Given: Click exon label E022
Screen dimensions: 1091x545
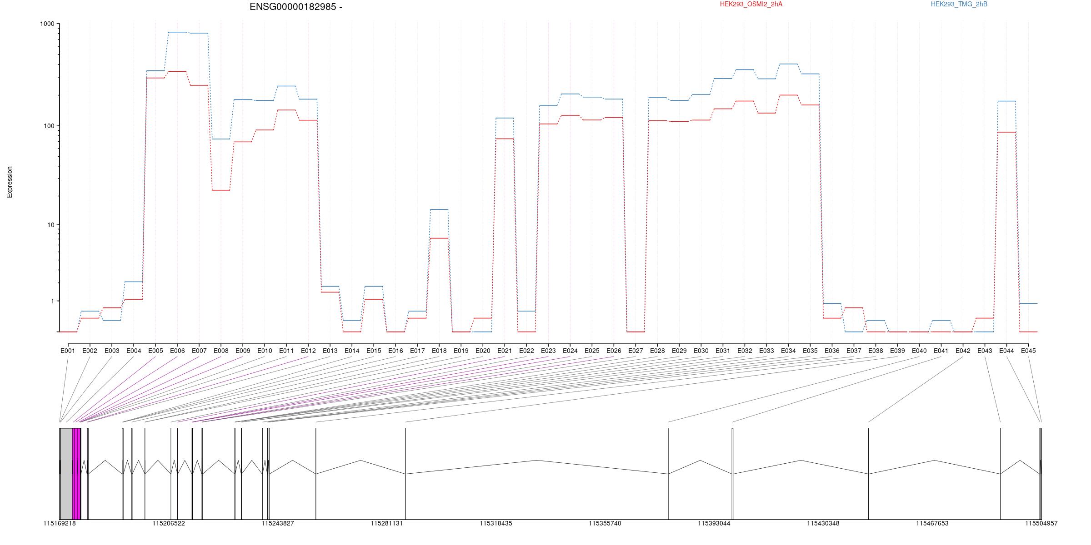Looking at the screenshot, I should [526, 351].
